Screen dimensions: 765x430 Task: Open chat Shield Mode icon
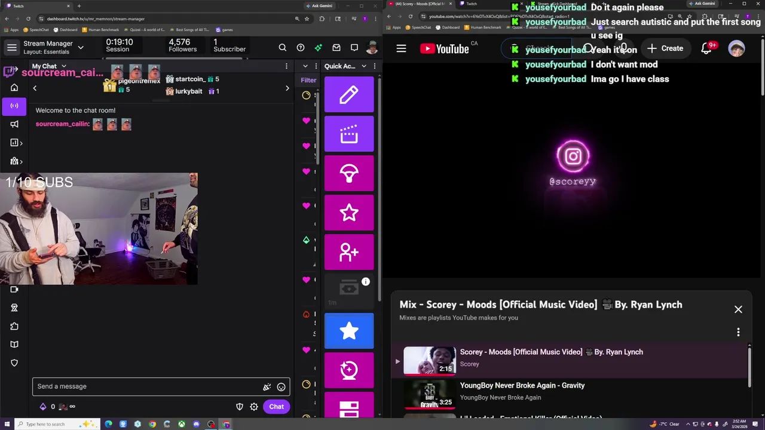click(x=240, y=407)
